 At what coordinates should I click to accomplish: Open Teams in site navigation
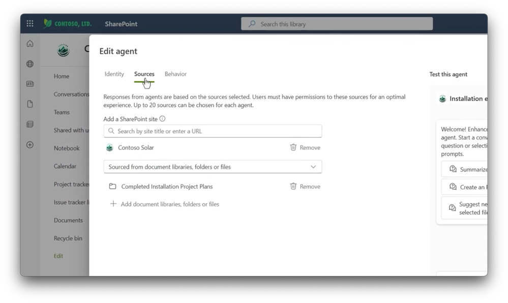pyautogui.click(x=62, y=112)
